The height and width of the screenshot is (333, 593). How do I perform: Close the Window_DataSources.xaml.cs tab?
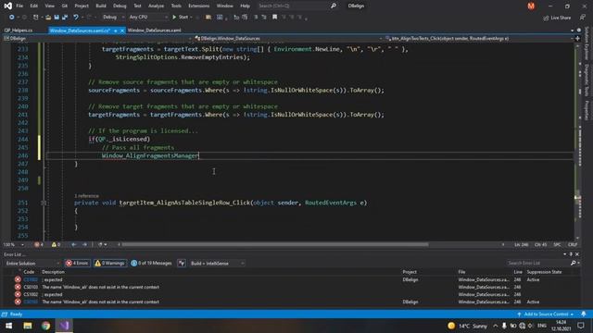coord(122,31)
